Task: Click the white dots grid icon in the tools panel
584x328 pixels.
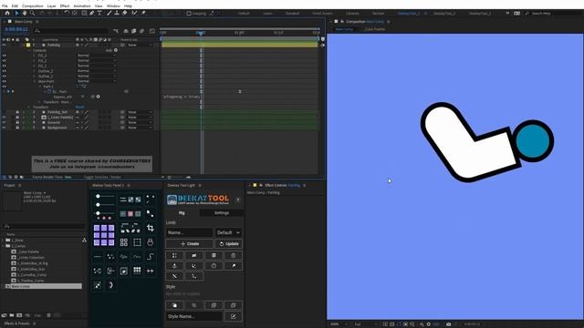Action: tap(137, 271)
